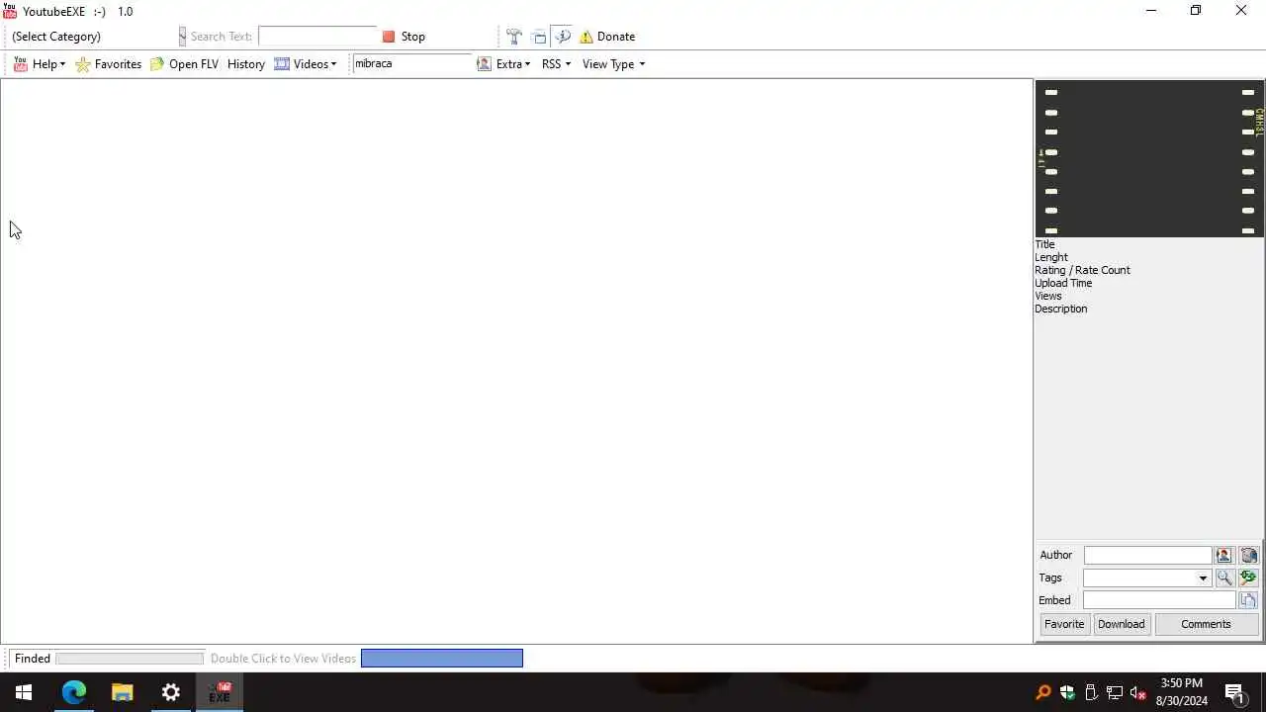This screenshot has width=1266, height=712.
Task: Click inside the Search Text field
Action: [317, 37]
